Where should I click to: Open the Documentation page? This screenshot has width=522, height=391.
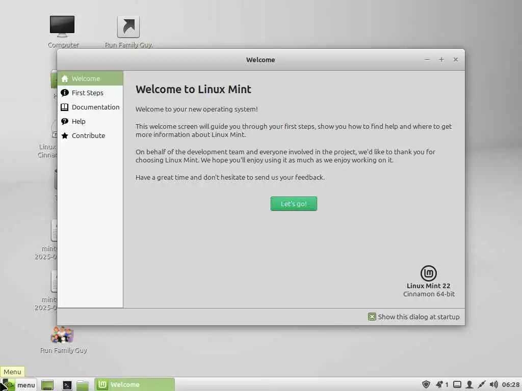pyautogui.click(x=90, y=107)
